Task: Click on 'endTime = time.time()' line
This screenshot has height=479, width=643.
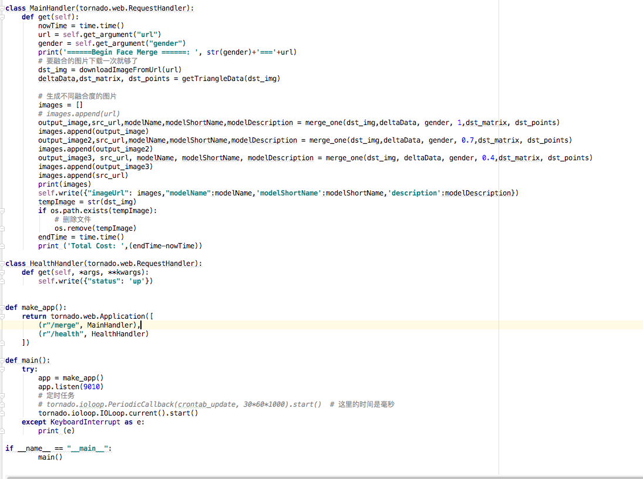Action: [81, 238]
